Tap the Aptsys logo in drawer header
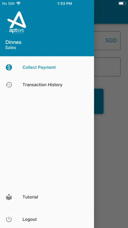This screenshot has height=228, width=128. [x=16, y=22]
